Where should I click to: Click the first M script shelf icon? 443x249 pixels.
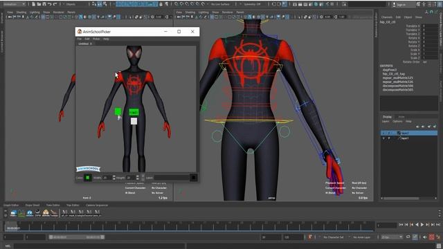coord(64,212)
